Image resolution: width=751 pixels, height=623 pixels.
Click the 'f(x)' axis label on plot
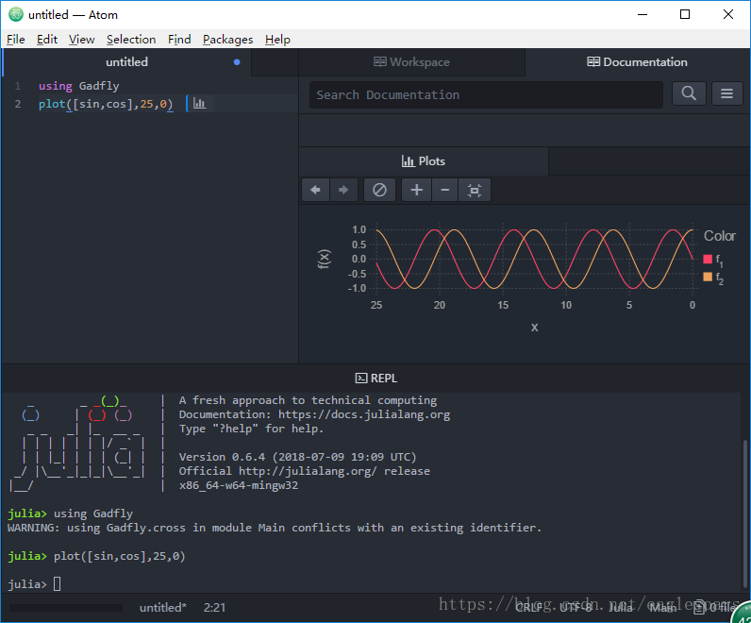(x=325, y=259)
